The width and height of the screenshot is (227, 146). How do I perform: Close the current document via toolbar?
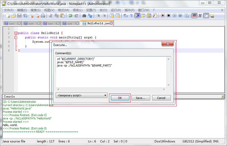31,16
